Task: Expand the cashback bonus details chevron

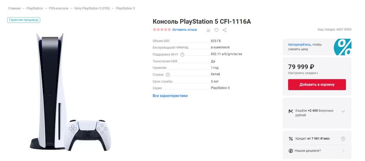Action: pos(343,111)
